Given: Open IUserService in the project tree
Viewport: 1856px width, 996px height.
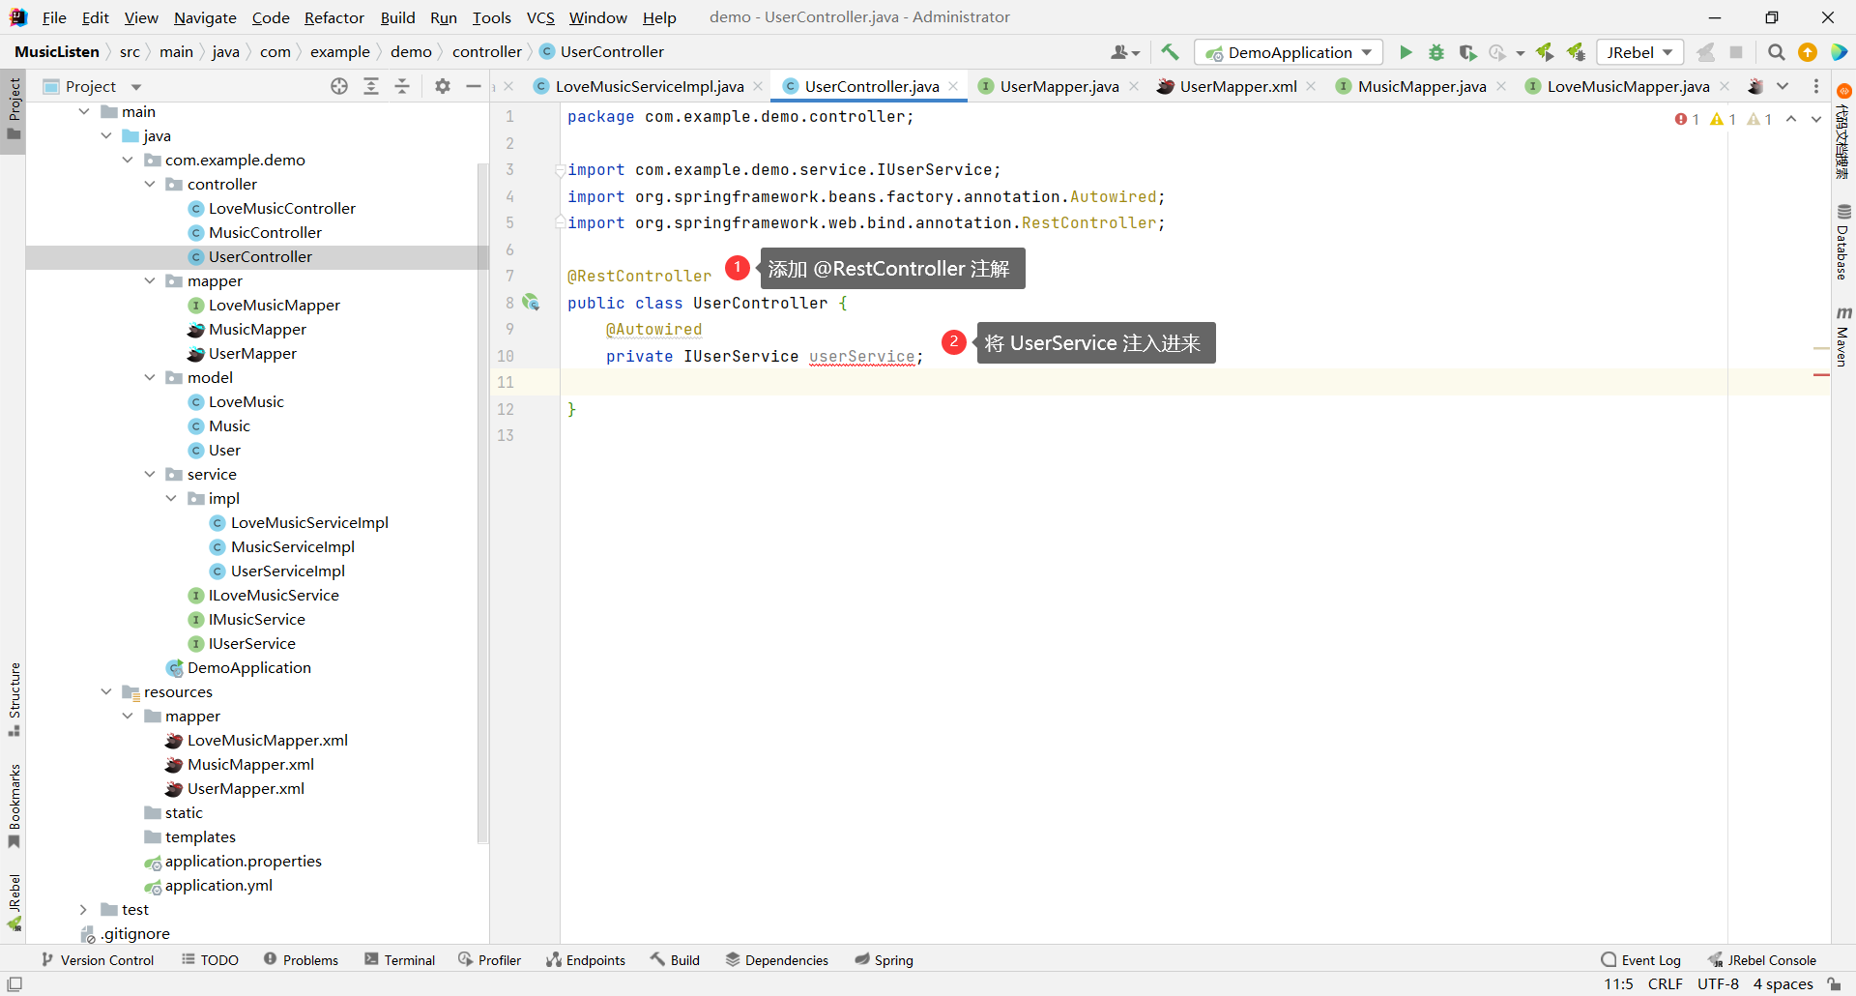Looking at the screenshot, I should [251, 643].
